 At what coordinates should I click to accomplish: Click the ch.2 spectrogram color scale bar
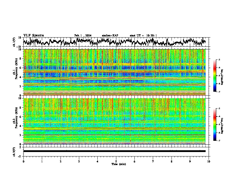(x=215, y=125)
